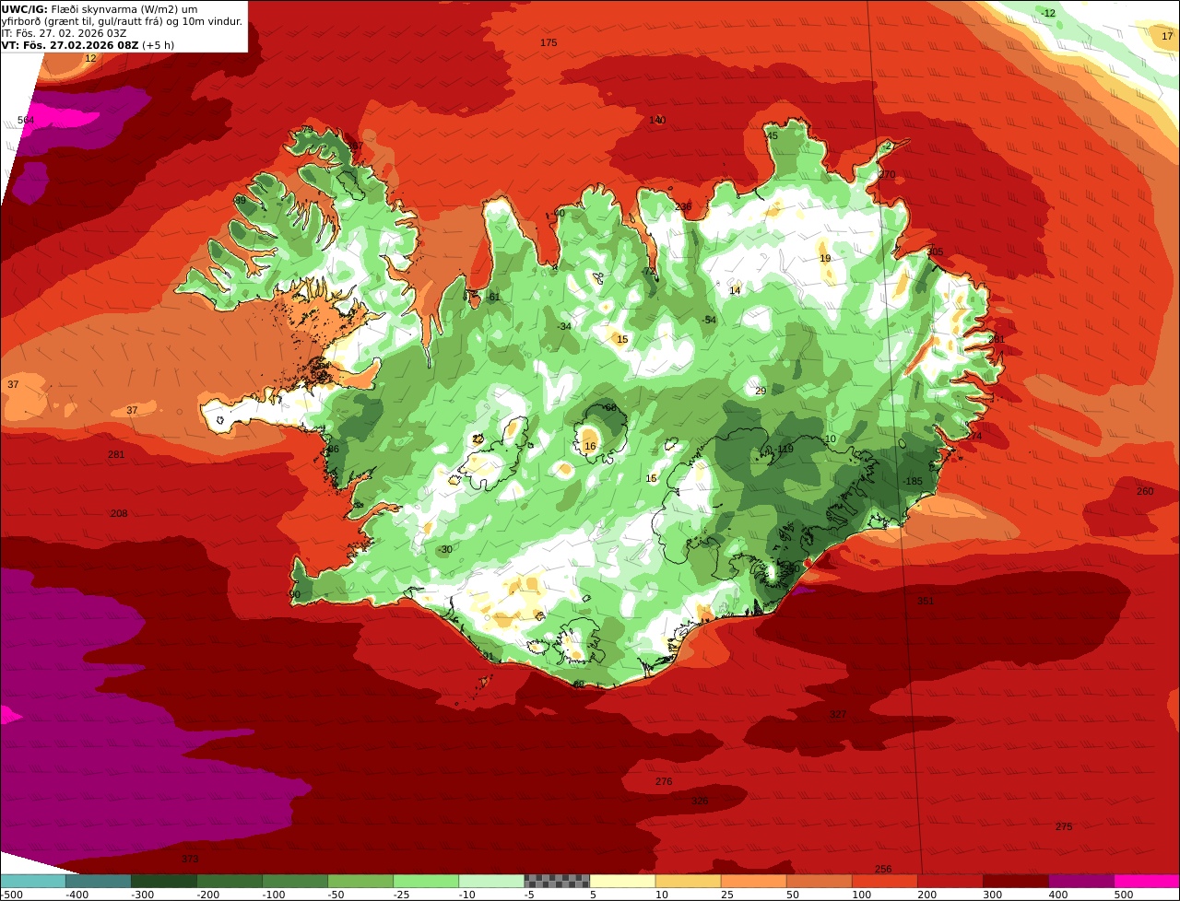Click the 140 value on the map
The height and width of the screenshot is (901, 1180).
pyautogui.click(x=657, y=121)
